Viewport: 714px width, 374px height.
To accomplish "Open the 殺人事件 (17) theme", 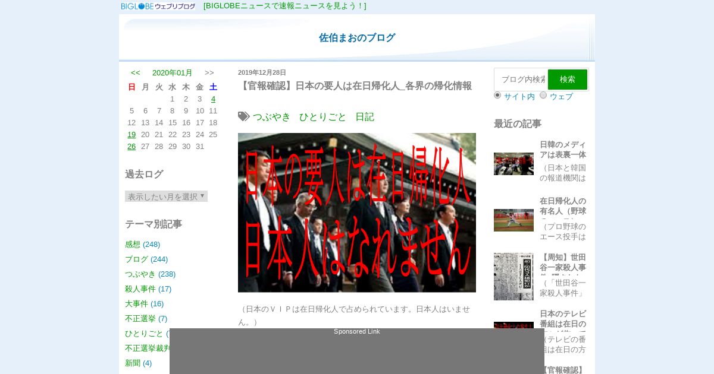I will click(148, 289).
